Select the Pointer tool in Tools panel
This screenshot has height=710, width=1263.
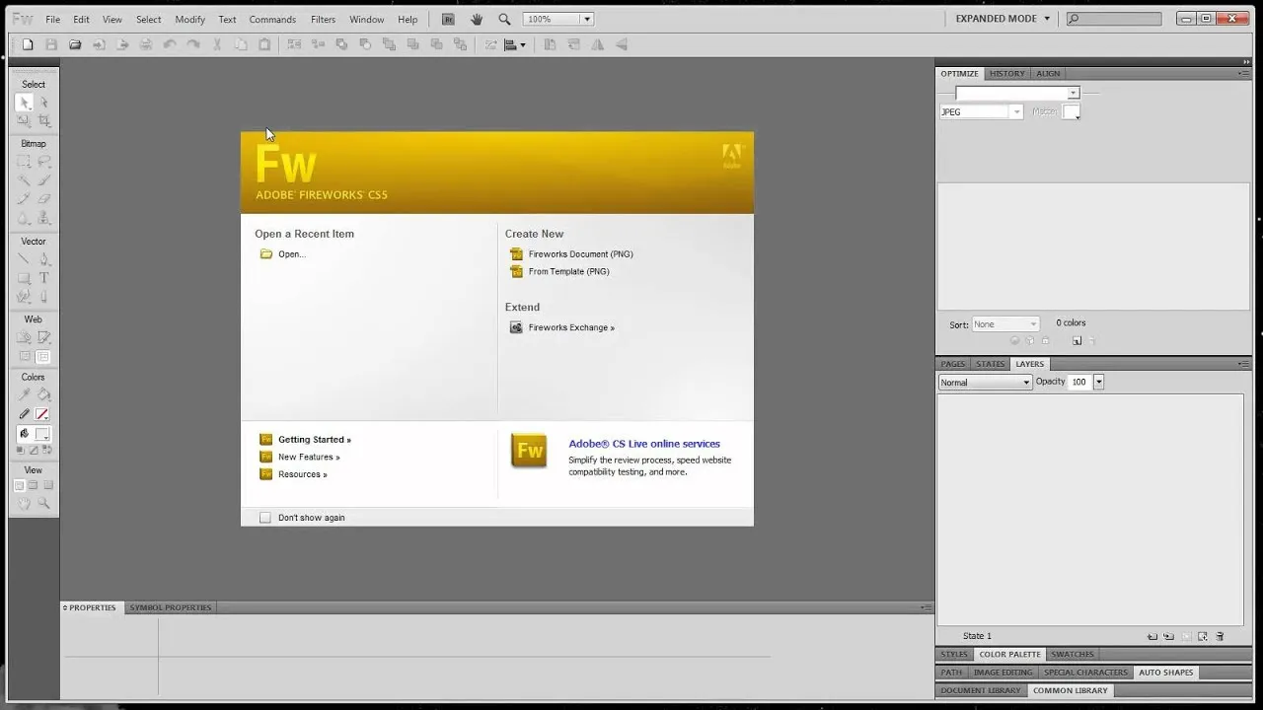pyautogui.click(x=24, y=103)
